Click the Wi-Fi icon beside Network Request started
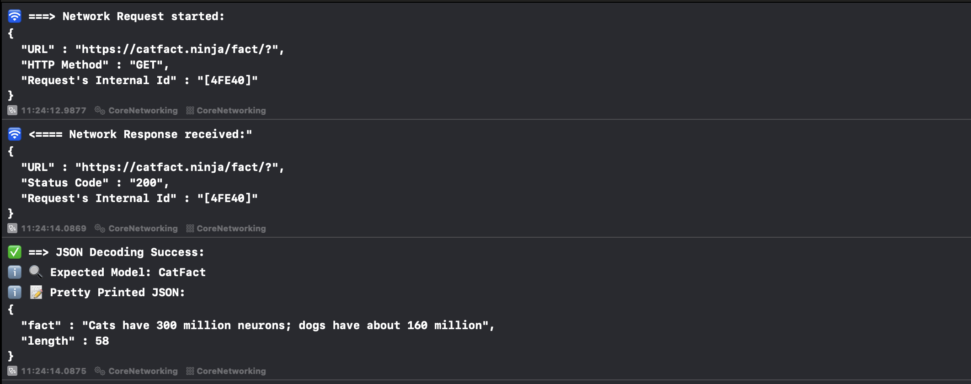Image resolution: width=971 pixels, height=384 pixels. pyautogui.click(x=15, y=16)
